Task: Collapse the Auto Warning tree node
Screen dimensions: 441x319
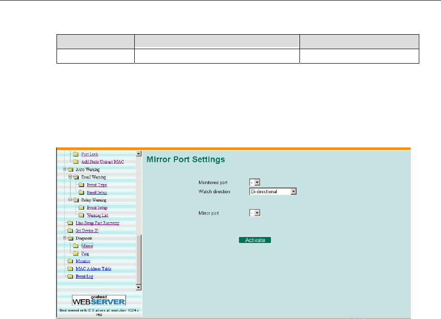Action: [65, 170]
